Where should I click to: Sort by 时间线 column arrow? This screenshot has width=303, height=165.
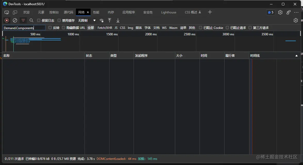tap(297, 56)
